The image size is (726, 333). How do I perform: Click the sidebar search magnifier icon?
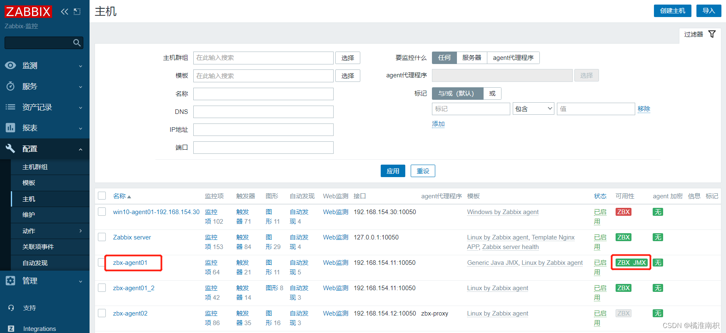(77, 43)
